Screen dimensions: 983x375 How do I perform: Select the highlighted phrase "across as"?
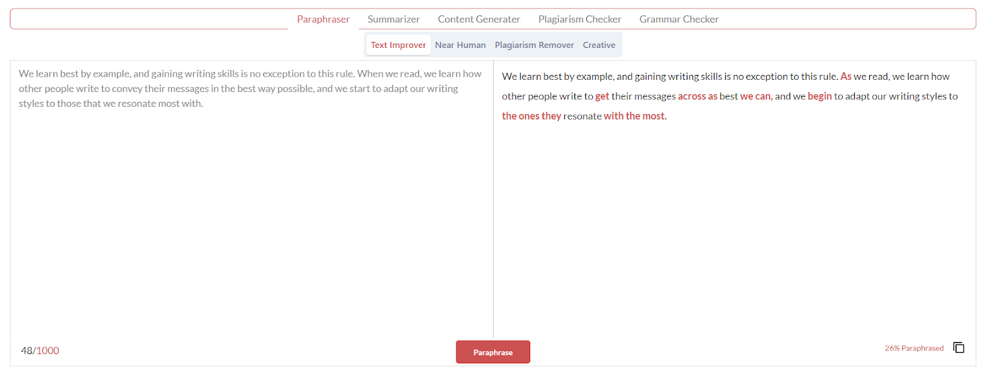pyautogui.click(x=697, y=96)
